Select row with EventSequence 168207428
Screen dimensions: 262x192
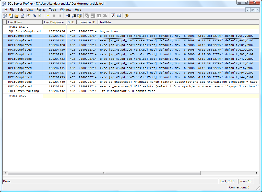coord(131,45)
